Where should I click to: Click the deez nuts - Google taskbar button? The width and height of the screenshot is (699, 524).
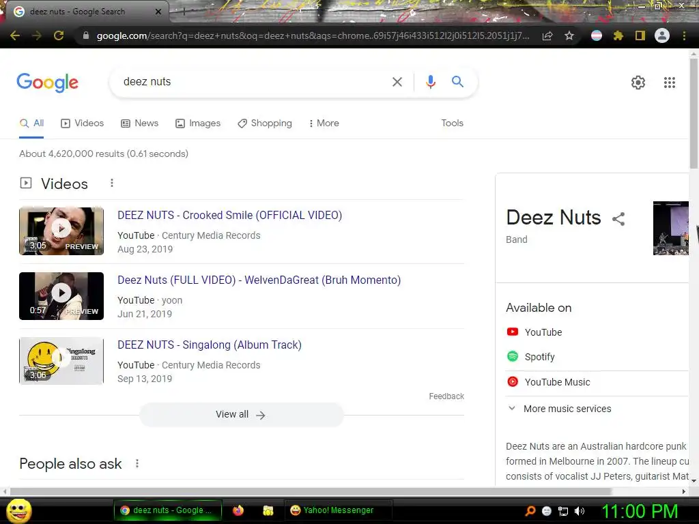click(168, 510)
